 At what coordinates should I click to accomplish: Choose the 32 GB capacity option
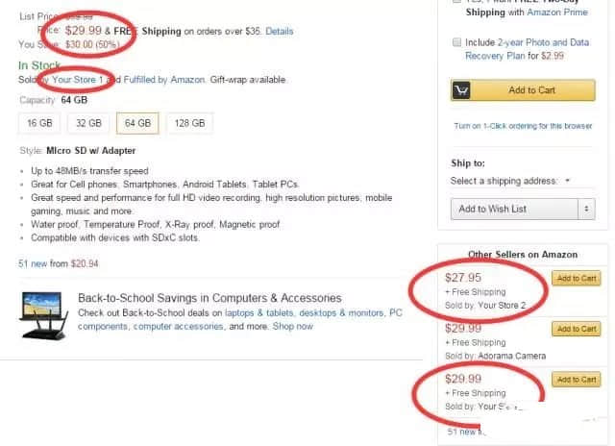[x=88, y=123]
